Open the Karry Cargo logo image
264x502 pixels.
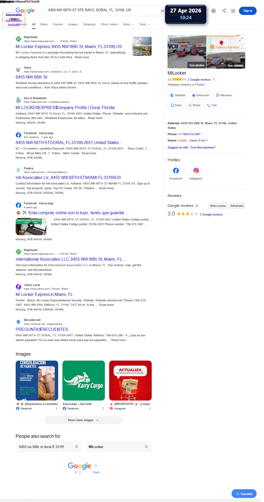coord(83,380)
